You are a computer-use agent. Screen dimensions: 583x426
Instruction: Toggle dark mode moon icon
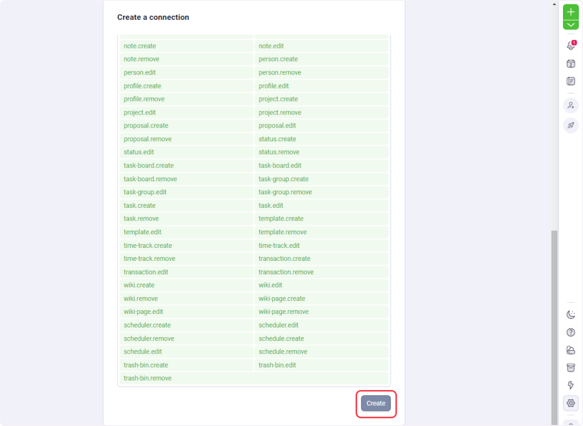point(570,315)
